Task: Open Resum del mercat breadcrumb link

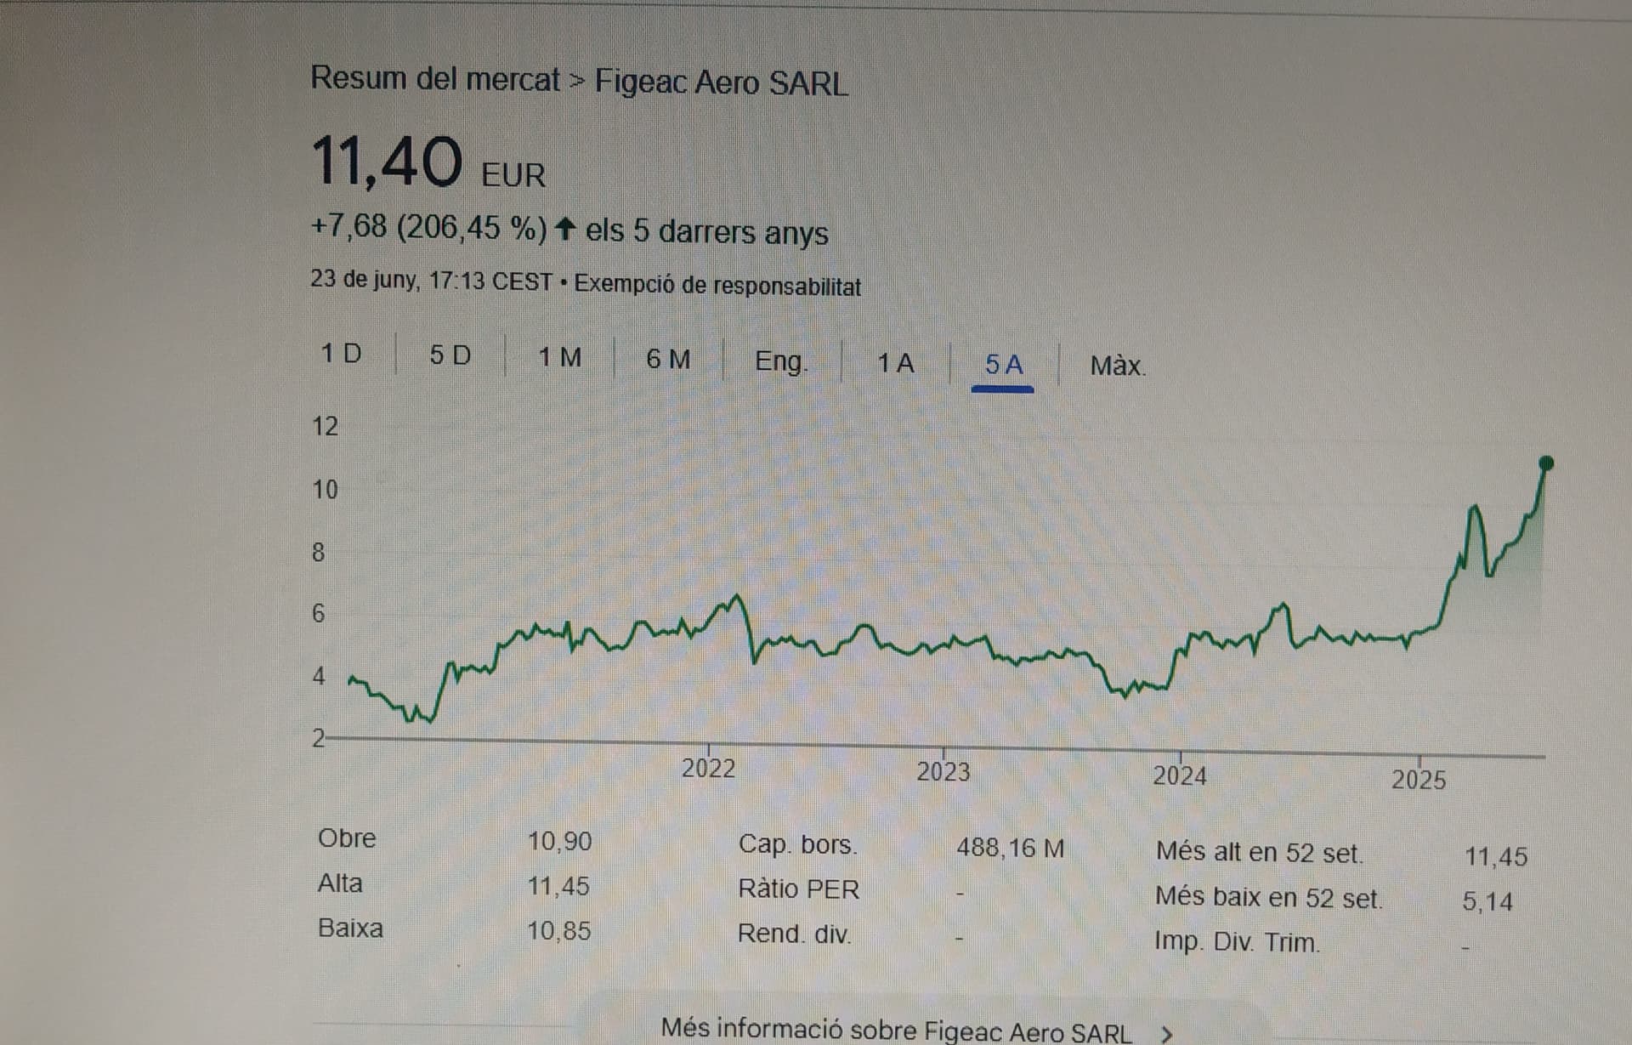Action: 434,78
